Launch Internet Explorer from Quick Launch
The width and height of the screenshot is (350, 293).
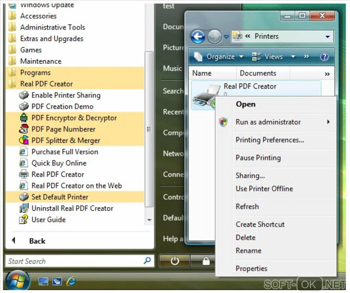[x=71, y=281]
